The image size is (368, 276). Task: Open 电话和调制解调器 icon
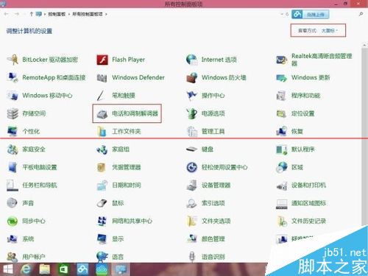102,114
